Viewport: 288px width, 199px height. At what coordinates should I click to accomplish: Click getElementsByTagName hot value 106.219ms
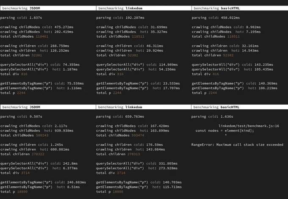pyautogui.click(x=268, y=88)
